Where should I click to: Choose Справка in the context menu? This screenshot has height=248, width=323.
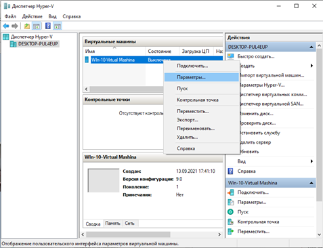point(201,148)
